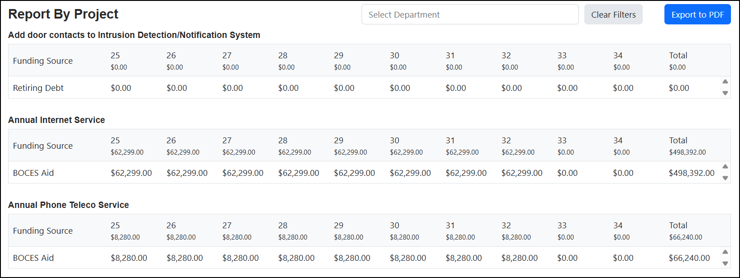The height and width of the screenshot is (278, 740).
Task: Select the Retiring Debt funding source row
Action: click(365, 88)
